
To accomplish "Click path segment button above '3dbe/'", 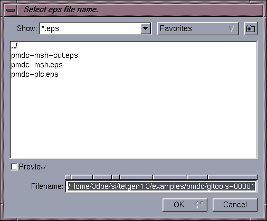I will click(x=102, y=177).
